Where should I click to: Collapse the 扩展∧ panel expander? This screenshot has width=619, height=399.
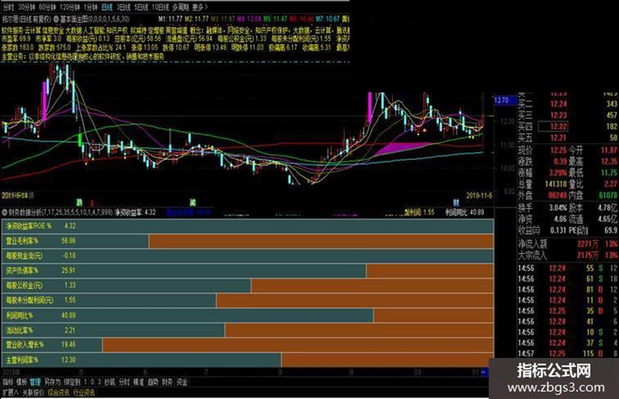click(x=10, y=392)
